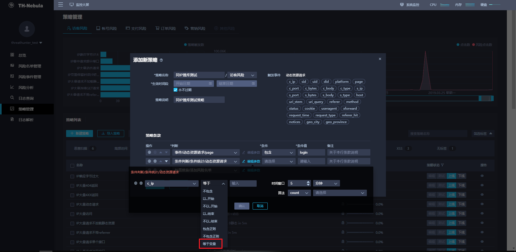Viewport: 516px width, 252px height.
Task: Click the 搜索策略名称 search box
Action: click(x=438, y=134)
